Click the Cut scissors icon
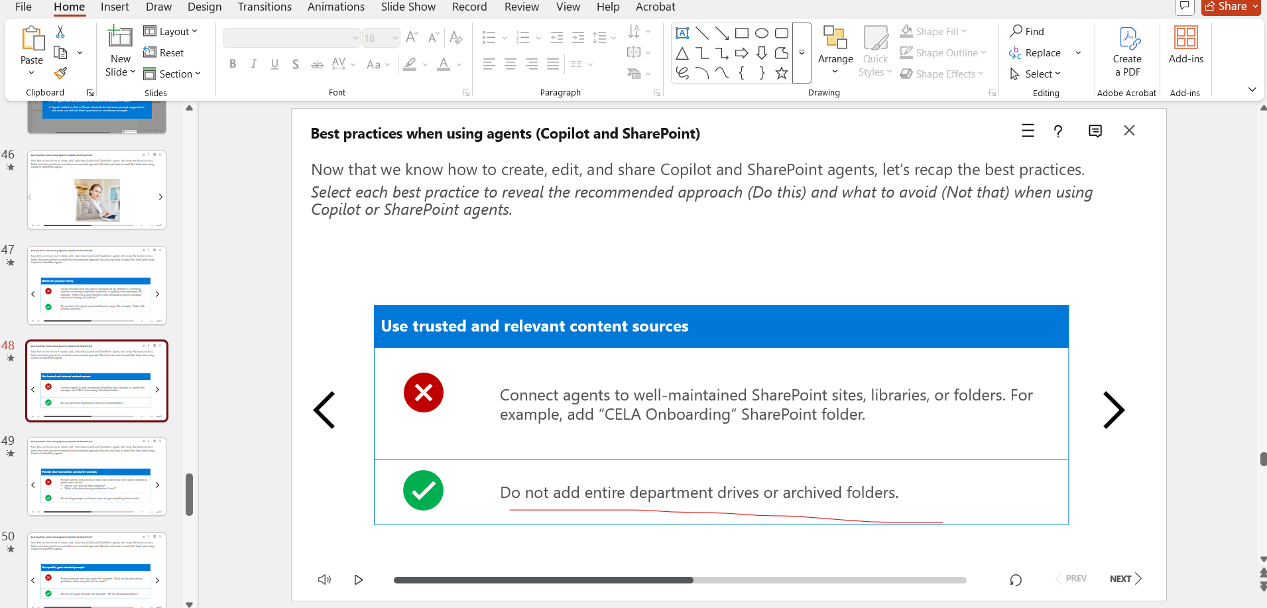This screenshot has height=608, width=1267. coord(60,32)
